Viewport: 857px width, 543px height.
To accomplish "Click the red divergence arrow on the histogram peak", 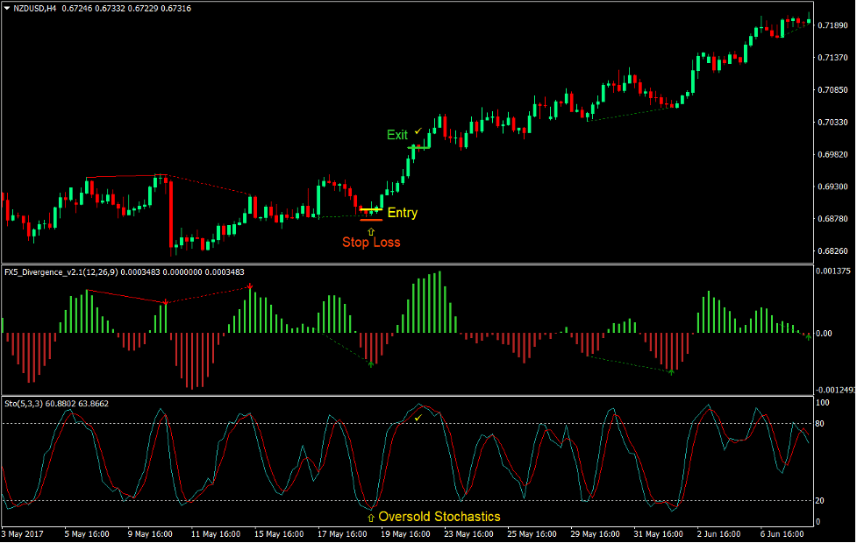I will coord(251,286).
